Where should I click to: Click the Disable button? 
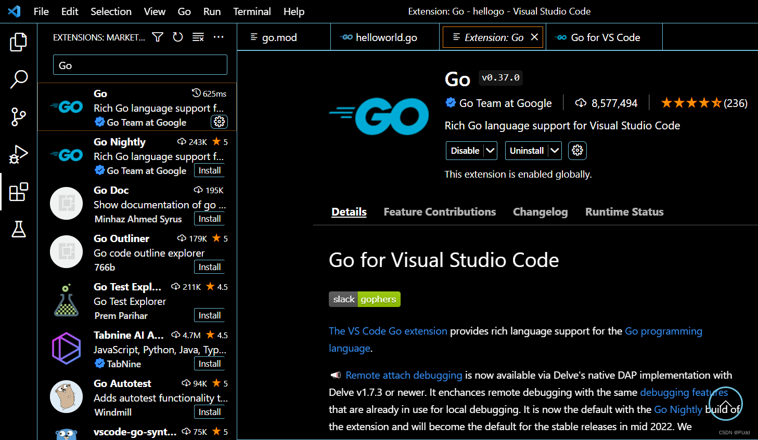[465, 151]
